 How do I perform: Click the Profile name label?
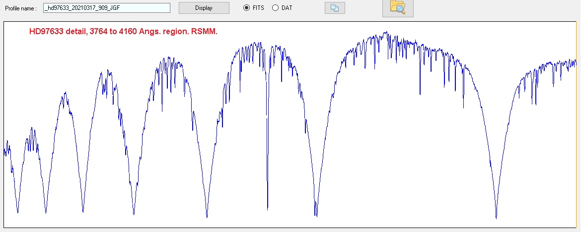pyautogui.click(x=21, y=8)
